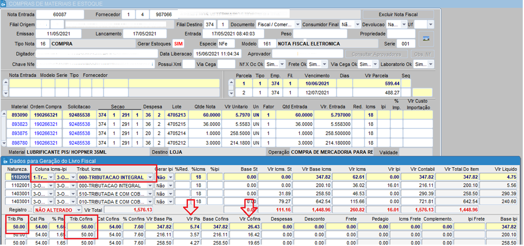Click Vencimento 12/07/2021 cell
The image size is (524, 246).
tap(317, 92)
